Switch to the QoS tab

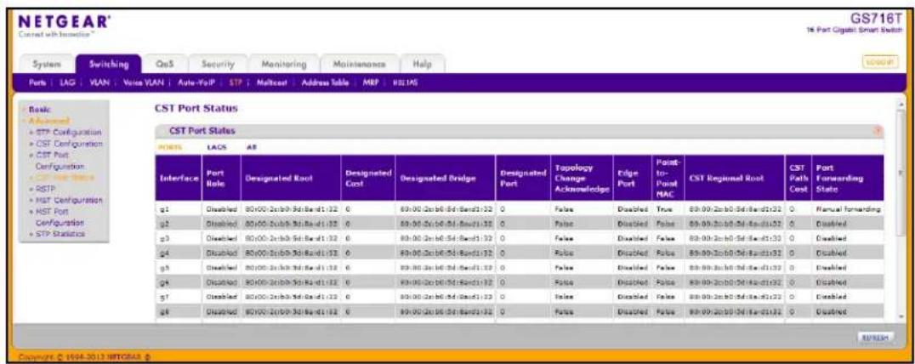click(165, 64)
